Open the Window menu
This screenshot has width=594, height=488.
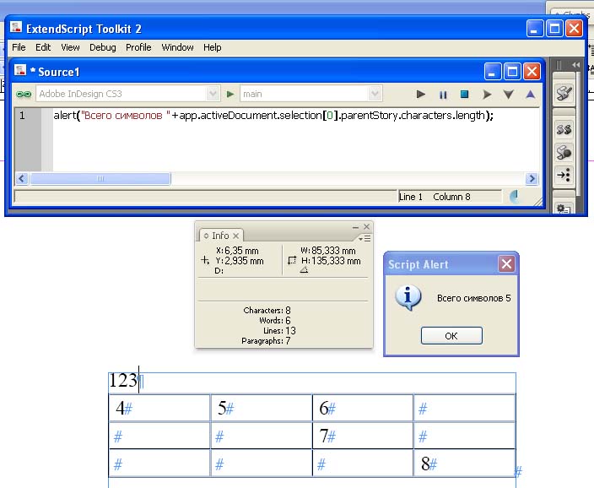pos(177,47)
